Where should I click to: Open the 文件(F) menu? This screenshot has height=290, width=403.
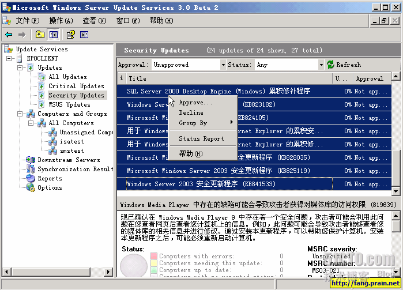28,21
